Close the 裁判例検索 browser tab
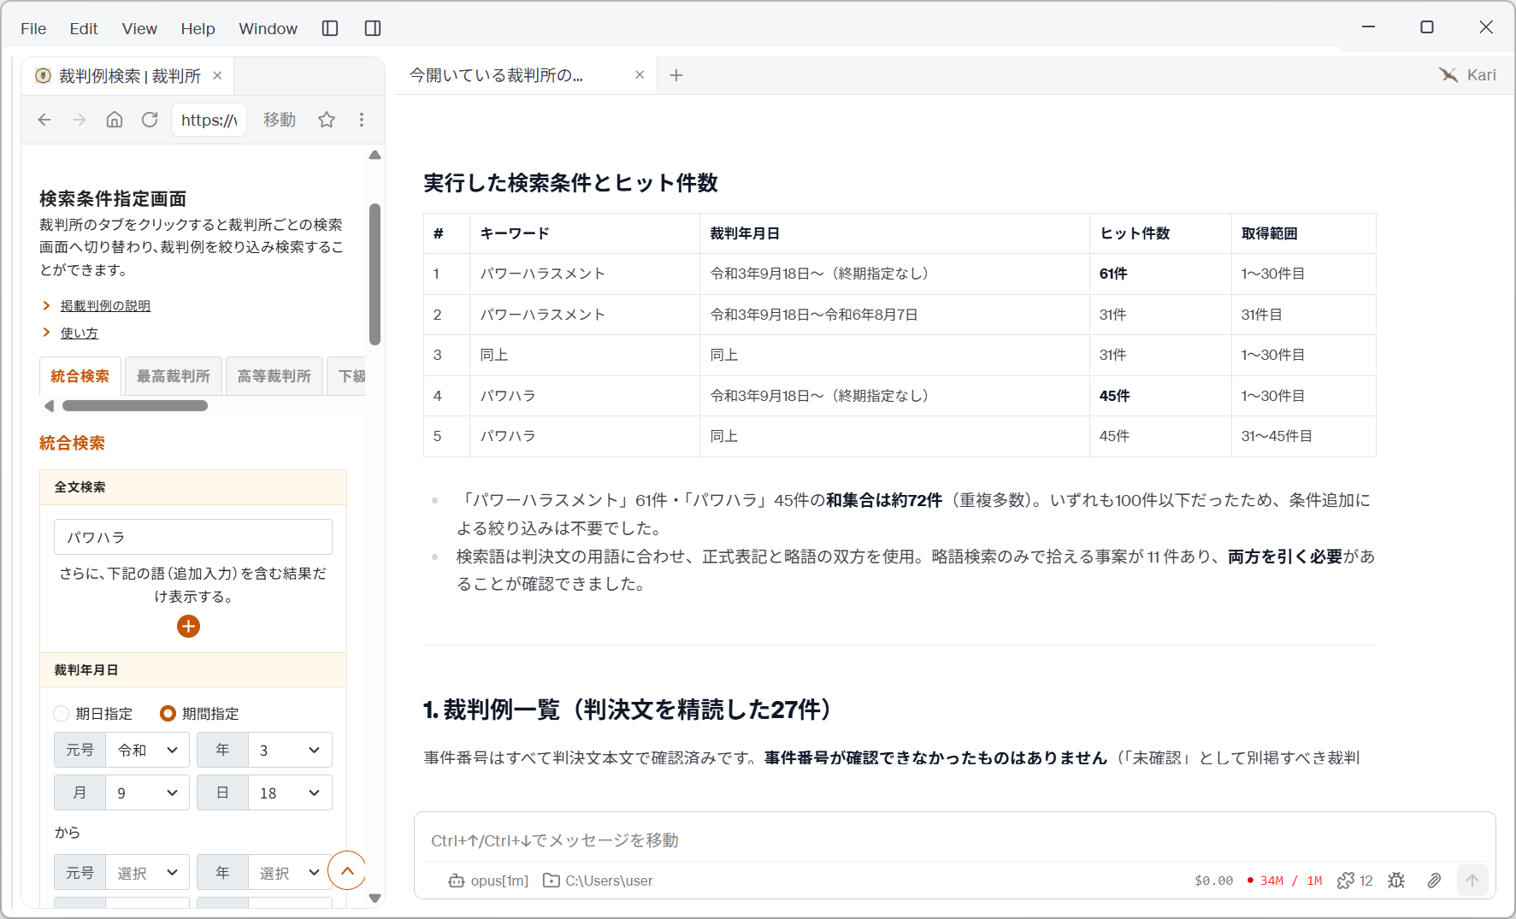Viewport: 1516px width, 919px height. (217, 75)
